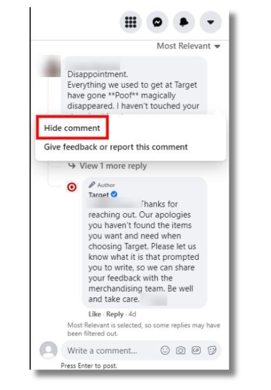Open the notifications bell
271x390 pixels.
(184, 22)
